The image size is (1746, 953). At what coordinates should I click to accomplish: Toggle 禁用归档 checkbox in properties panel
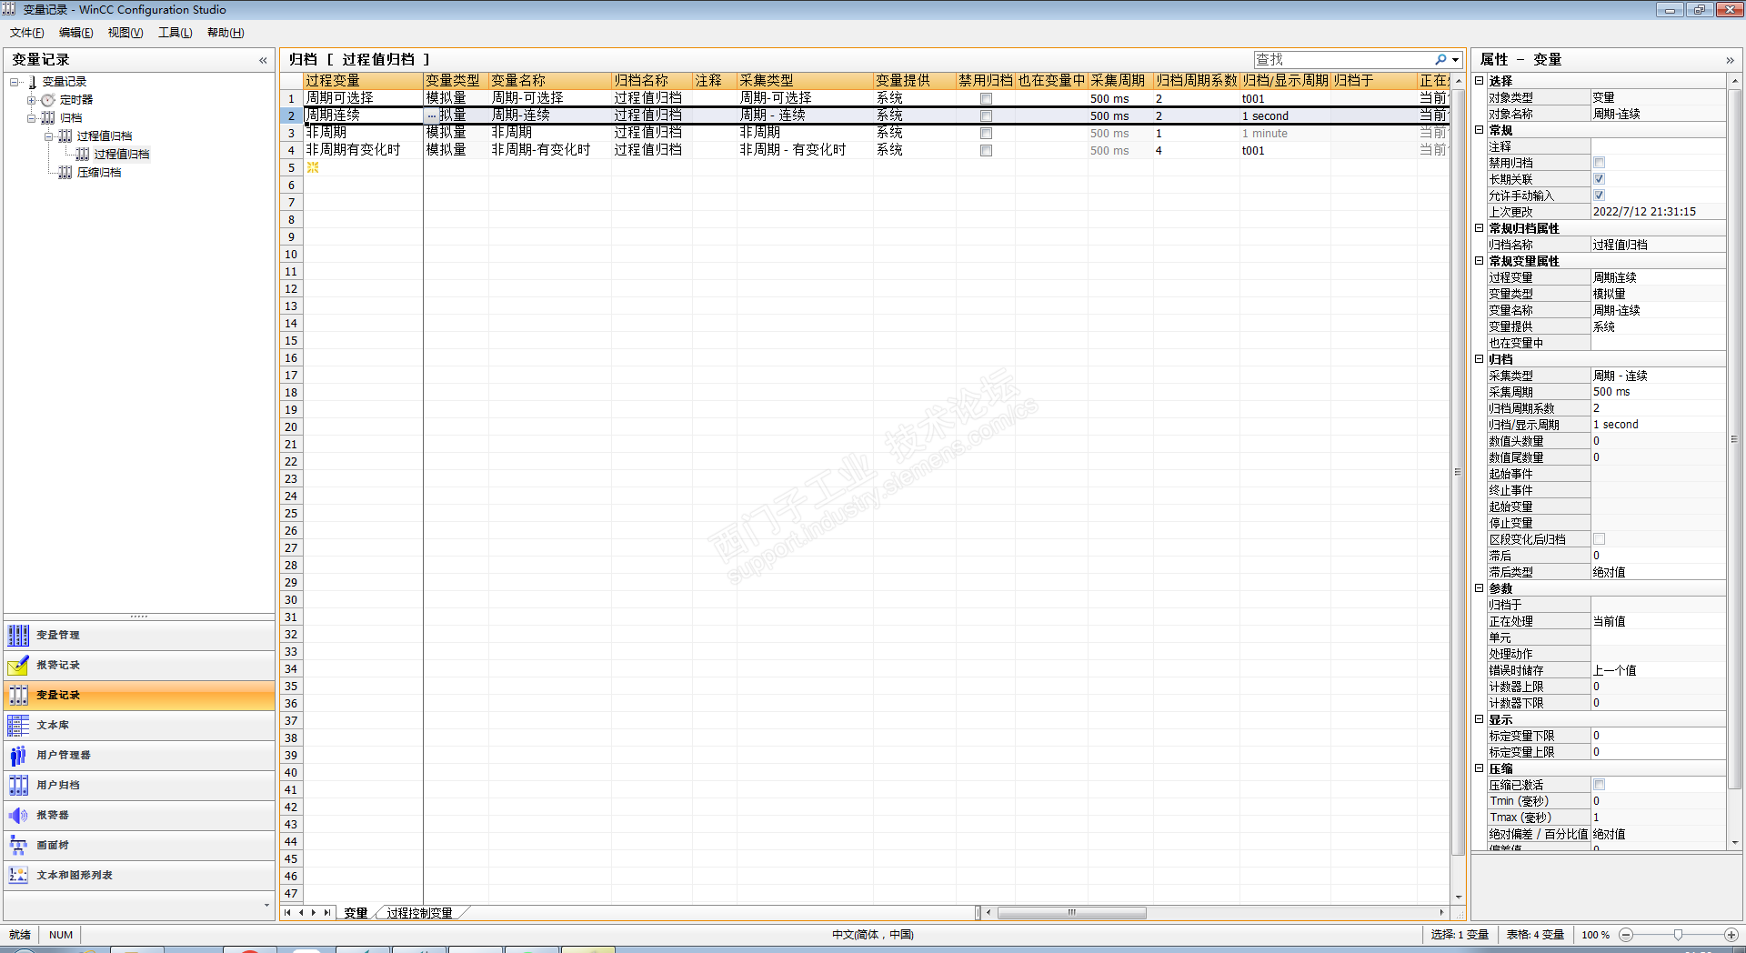click(1599, 163)
